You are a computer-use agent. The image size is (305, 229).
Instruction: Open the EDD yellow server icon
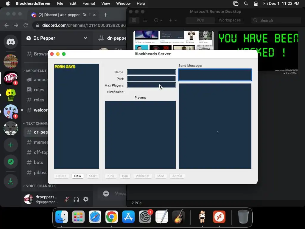click(x=11, y=95)
